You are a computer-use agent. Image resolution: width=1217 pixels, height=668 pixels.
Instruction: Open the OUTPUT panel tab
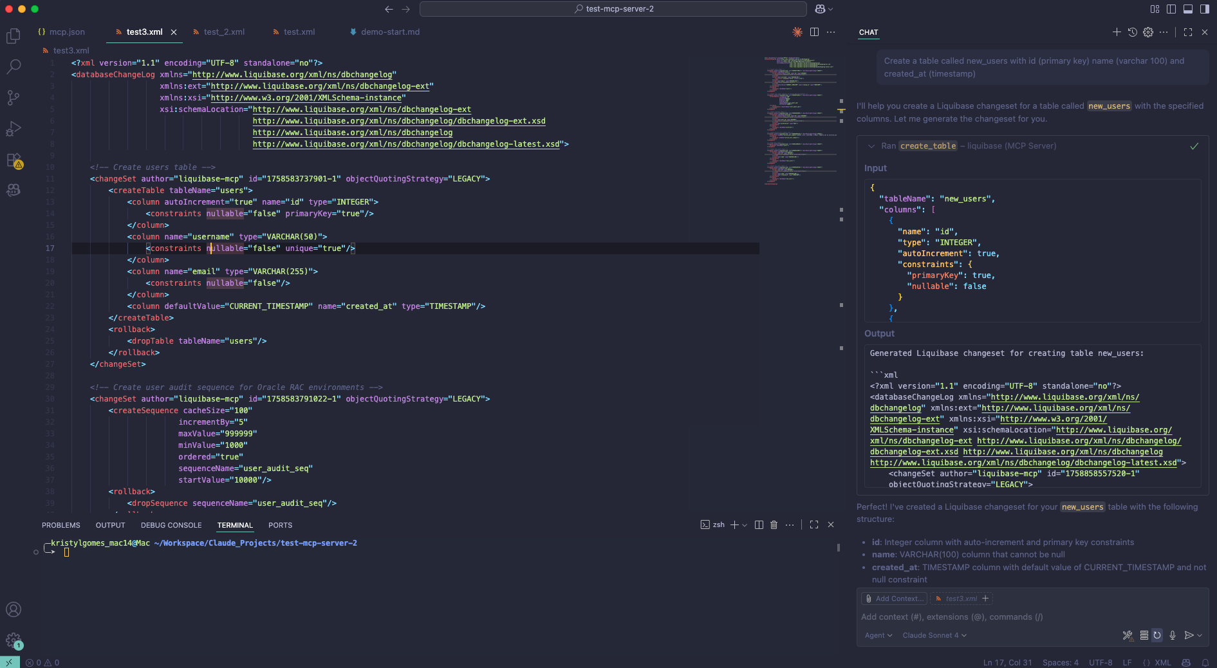tap(111, 525)
